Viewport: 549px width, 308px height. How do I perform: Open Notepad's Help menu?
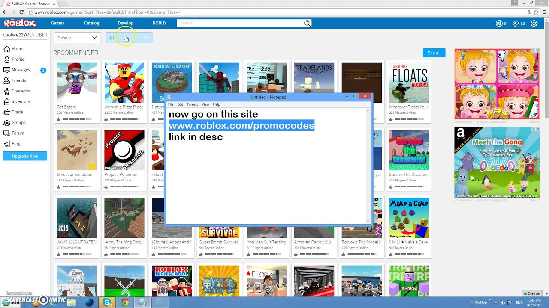(x=217, y=104)
